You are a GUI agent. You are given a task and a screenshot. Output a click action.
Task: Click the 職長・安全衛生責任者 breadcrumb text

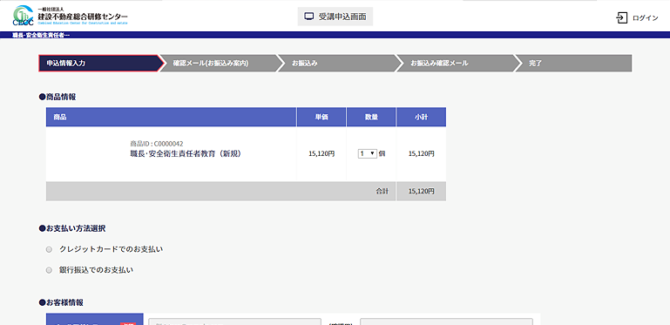click(41, 35)
